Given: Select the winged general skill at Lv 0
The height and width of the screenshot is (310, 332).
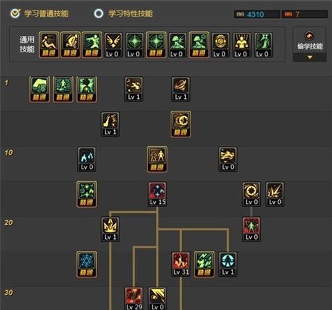Looking at the screenshot, I should [x=113, y=45].
